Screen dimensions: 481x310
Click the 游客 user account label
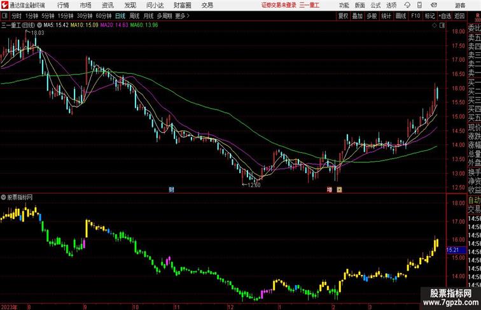(x=460, y=5)
